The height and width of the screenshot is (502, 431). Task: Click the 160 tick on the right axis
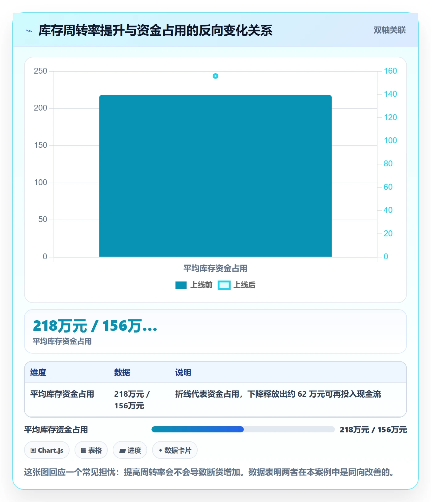390,71
